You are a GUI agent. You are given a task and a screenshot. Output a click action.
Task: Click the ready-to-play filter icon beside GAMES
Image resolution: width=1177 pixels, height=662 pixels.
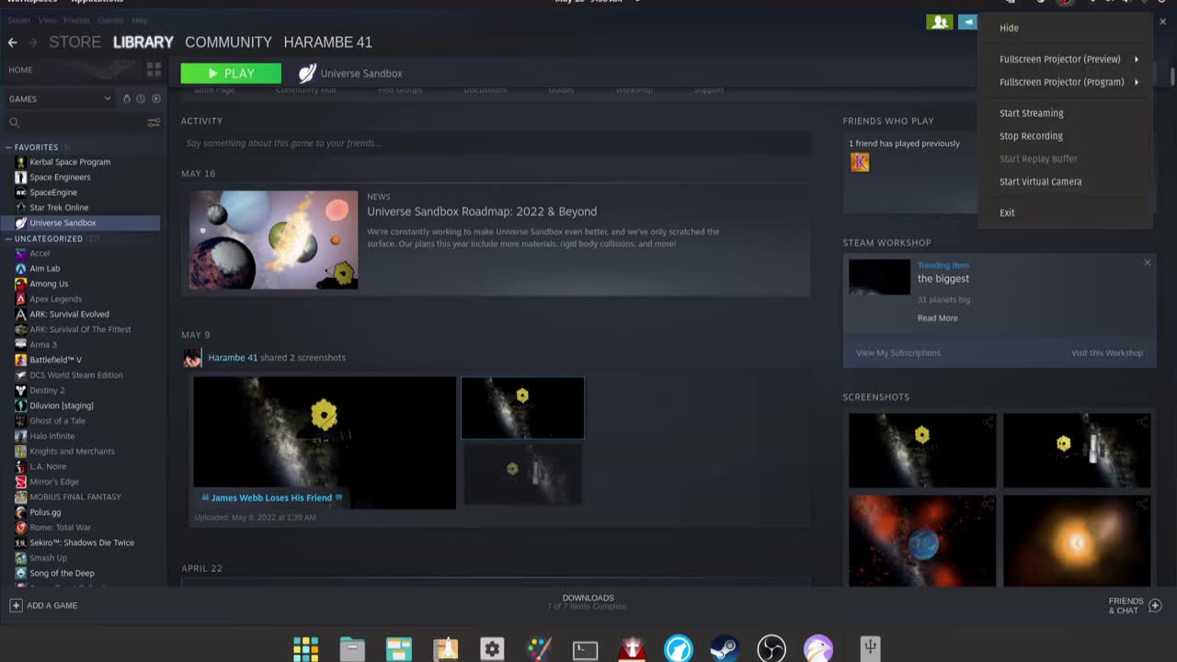127,98
